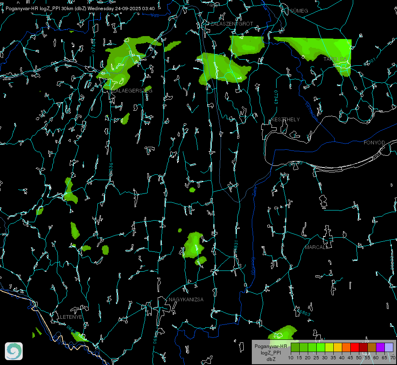Select the 10-15 dBZ dark green swatch
The image size is (397, 365).
point(295,347)
